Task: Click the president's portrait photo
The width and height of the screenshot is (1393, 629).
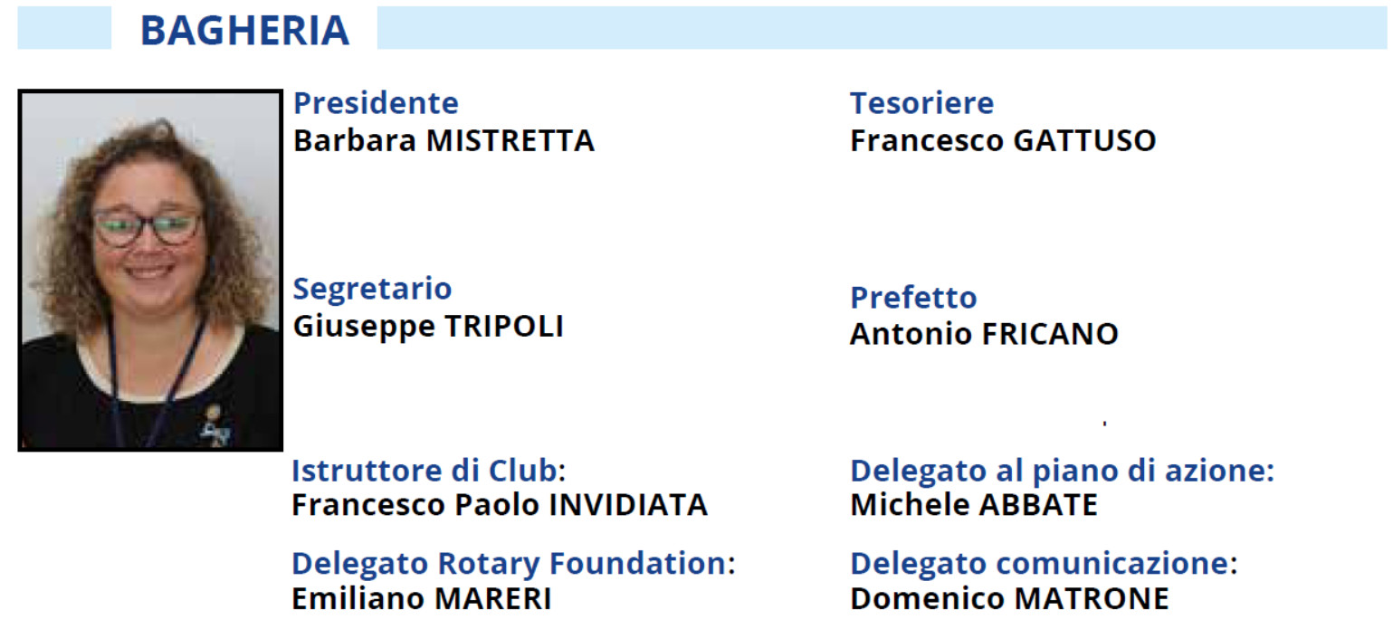Action: 150,270
